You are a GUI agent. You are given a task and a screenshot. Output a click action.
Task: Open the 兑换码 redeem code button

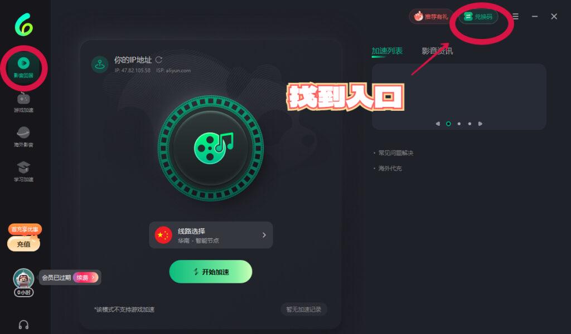[478, 17]
